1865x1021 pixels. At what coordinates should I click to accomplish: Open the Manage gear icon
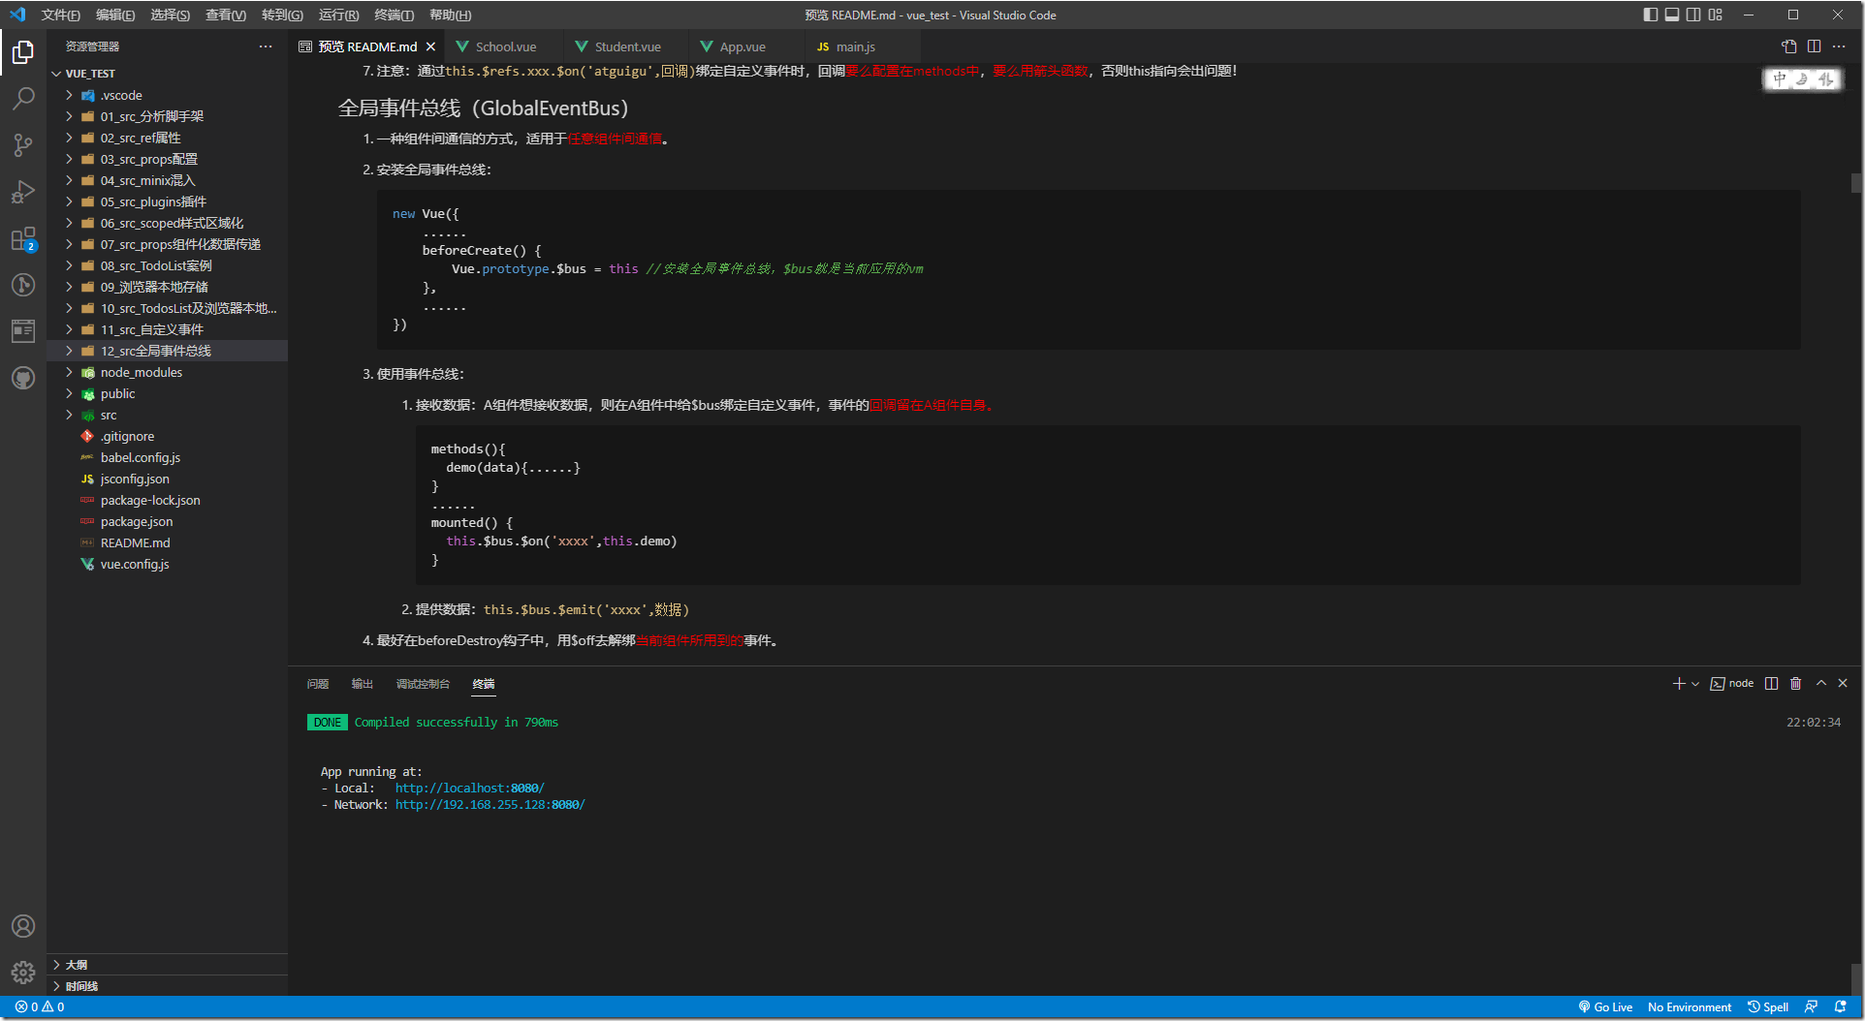[x=23, y=973]
